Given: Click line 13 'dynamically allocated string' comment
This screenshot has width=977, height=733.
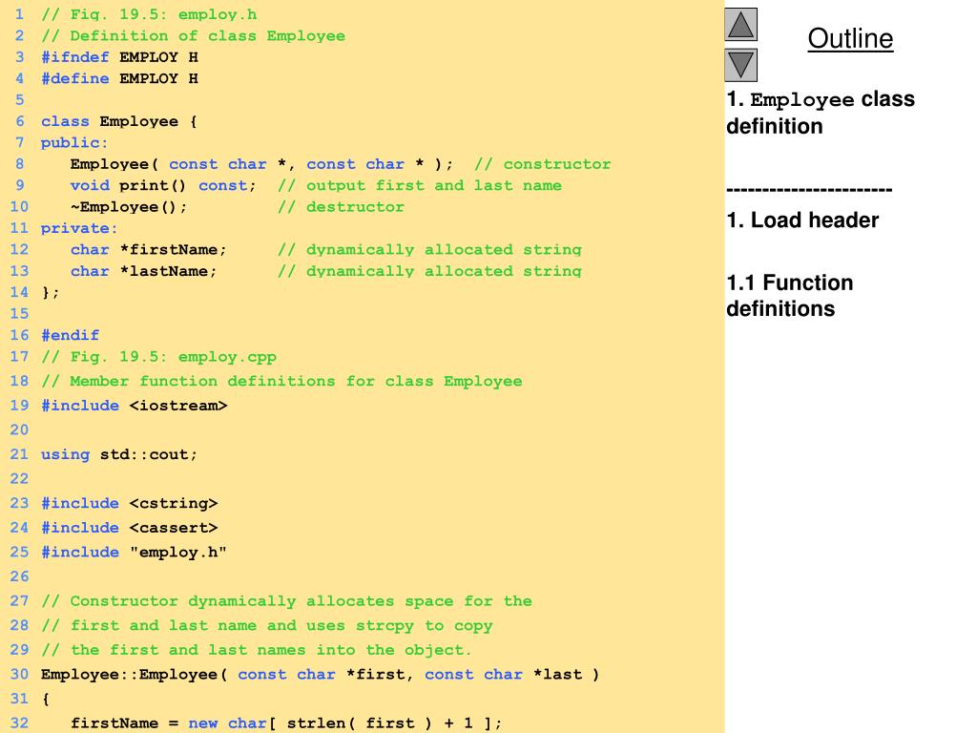Looking at the screenshot, I should [444, 271].
